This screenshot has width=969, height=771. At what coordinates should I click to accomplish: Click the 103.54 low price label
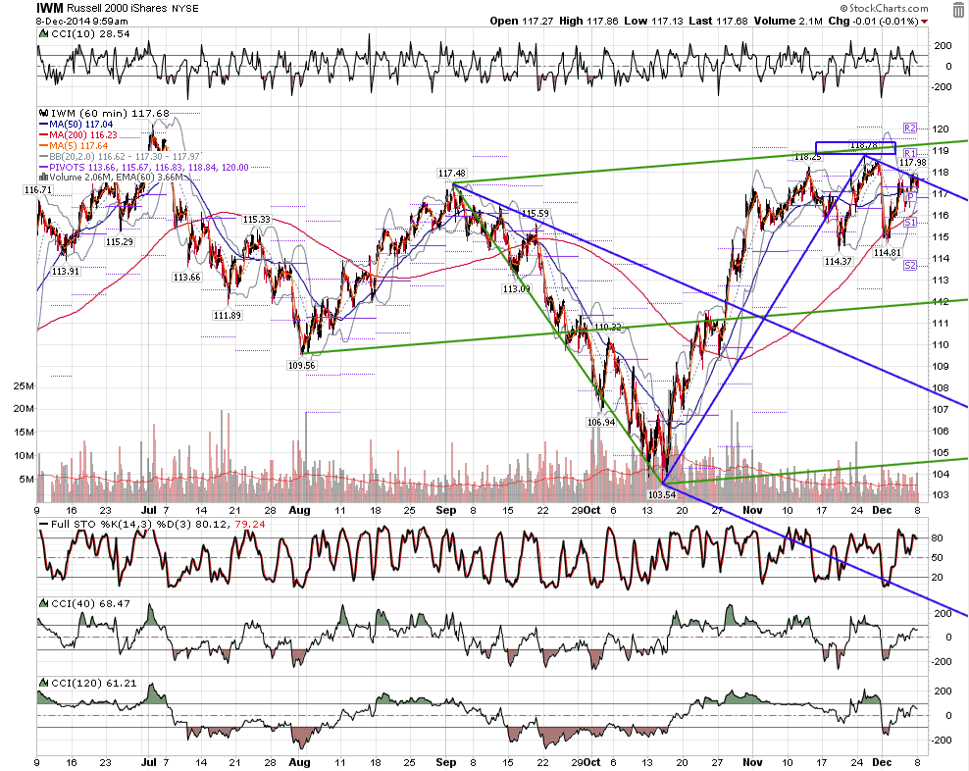(x=661, y=494)
